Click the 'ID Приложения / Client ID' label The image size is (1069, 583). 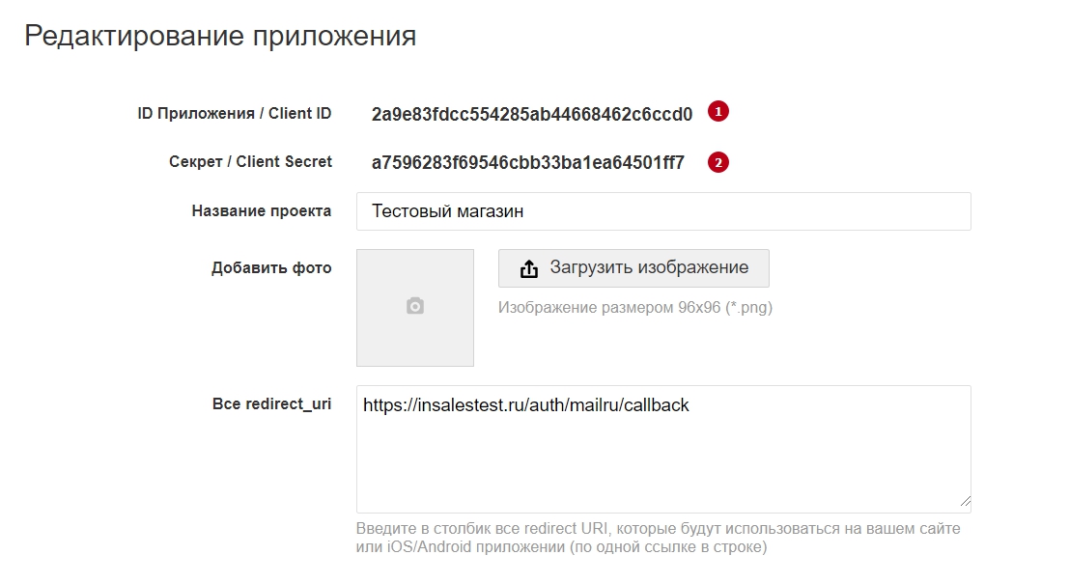pos(235,114)
